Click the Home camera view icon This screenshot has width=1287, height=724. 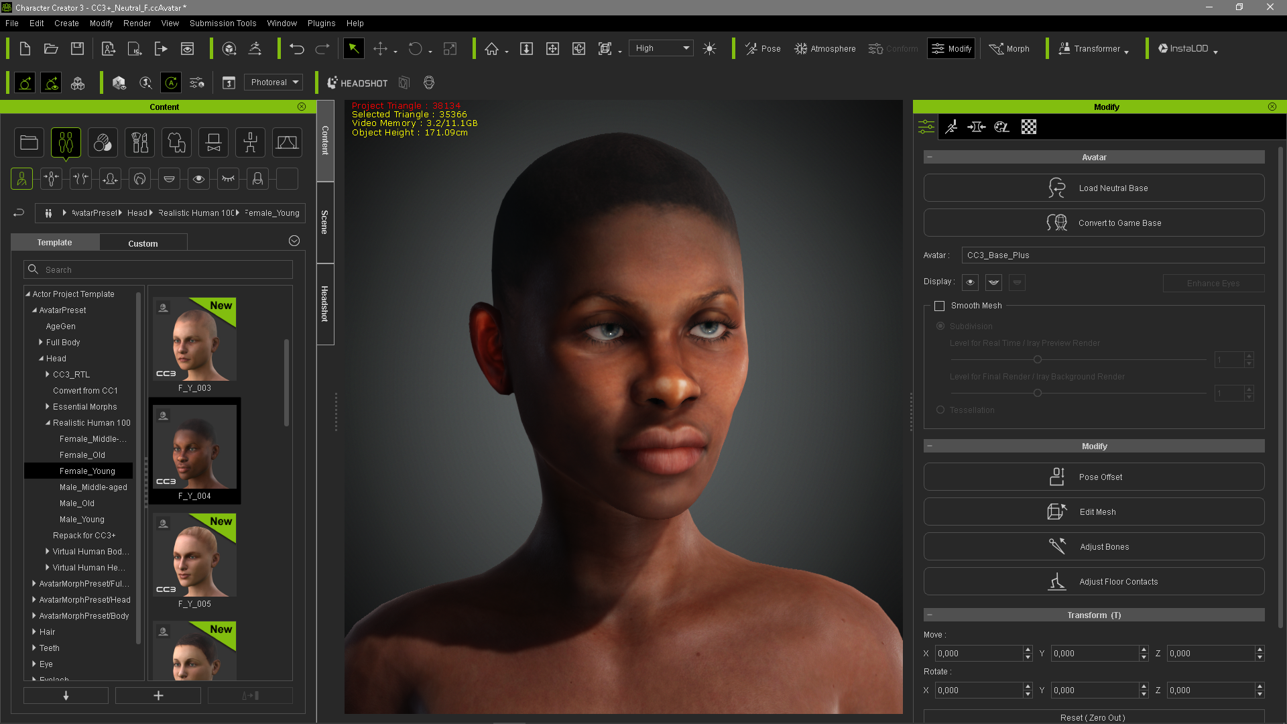click(492, 48)
